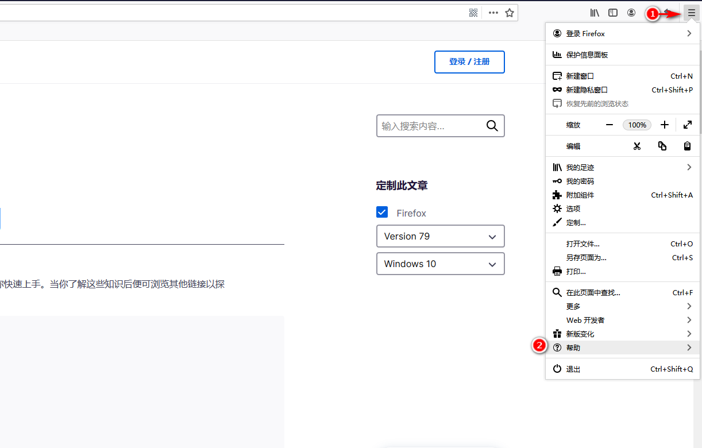Enter full screen via zoom row icon
Screen dimensions: 702x448
tap(688, 125)
